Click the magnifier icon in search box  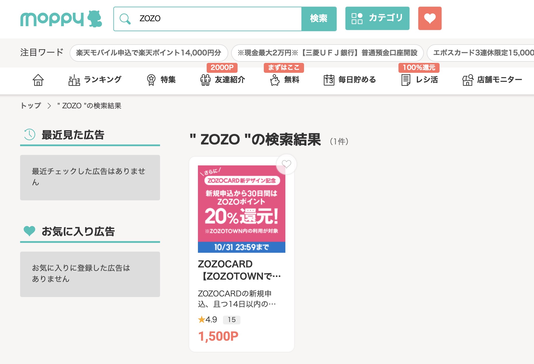click(x=125, y=19)
